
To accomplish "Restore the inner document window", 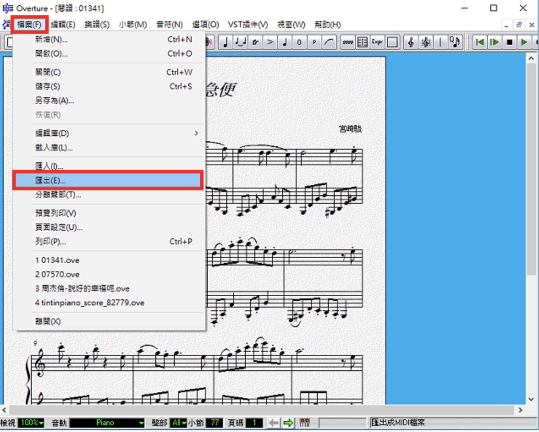I will [519, 25].
